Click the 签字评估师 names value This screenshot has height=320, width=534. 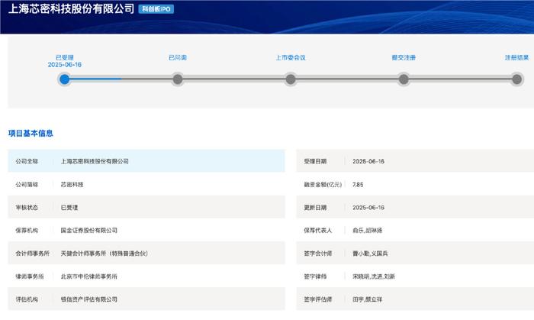[x=367, y=299]
